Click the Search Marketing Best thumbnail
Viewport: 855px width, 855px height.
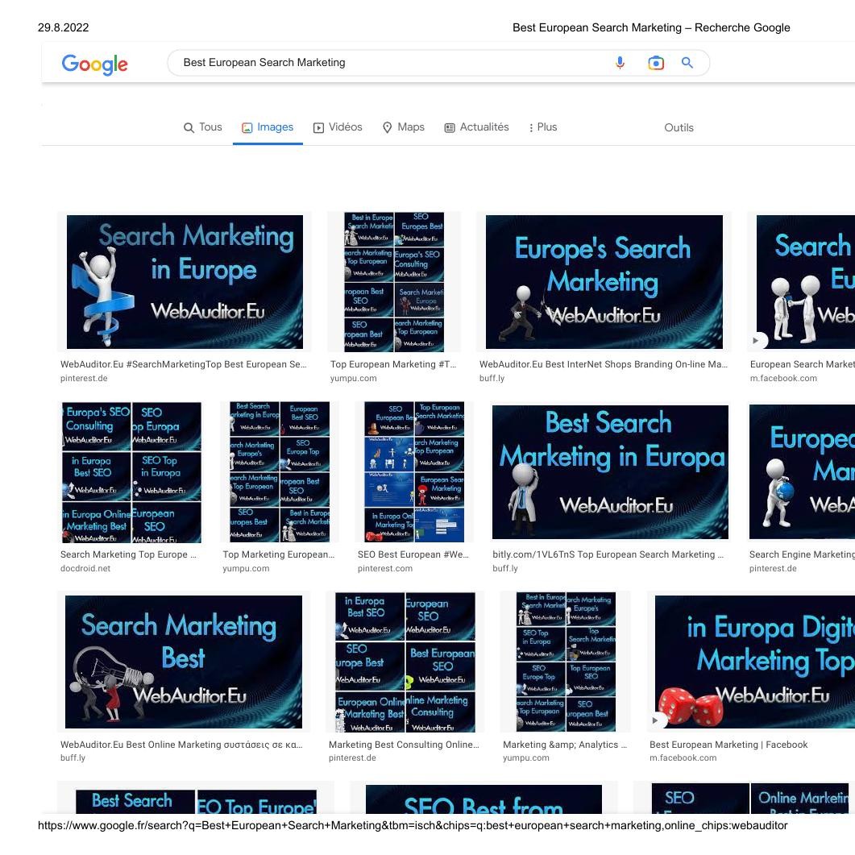click(x=183, y=661)
